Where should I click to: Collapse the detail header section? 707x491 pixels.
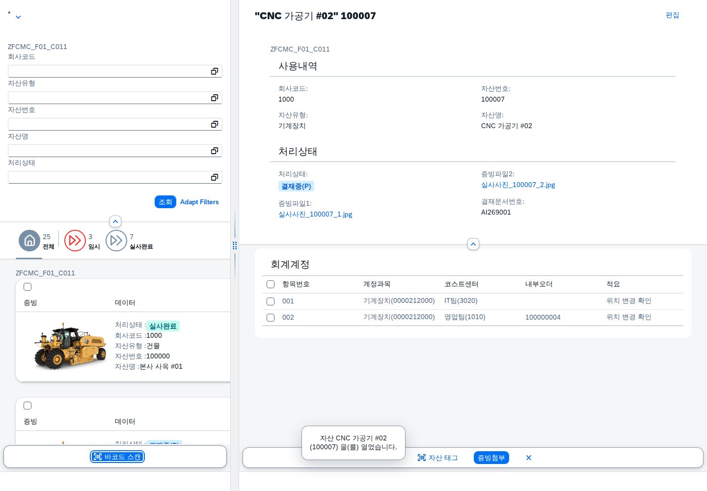(x=473, y=244)
